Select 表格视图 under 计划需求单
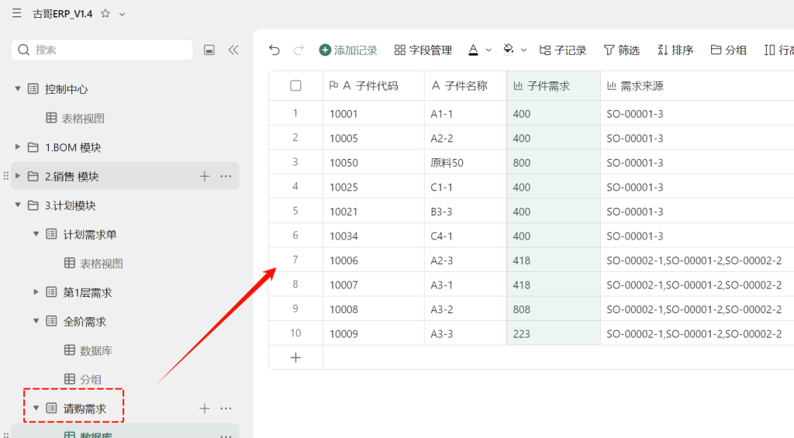The width and height of the screenshot is (794, 438). pos(102,264)
